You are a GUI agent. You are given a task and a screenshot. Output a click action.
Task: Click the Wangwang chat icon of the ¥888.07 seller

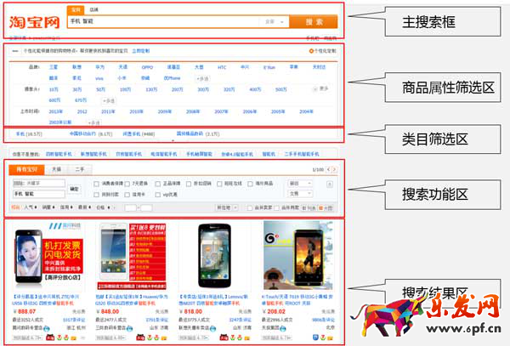[x=47, y=328]
